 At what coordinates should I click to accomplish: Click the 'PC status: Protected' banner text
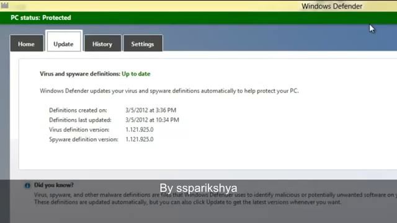41,18
